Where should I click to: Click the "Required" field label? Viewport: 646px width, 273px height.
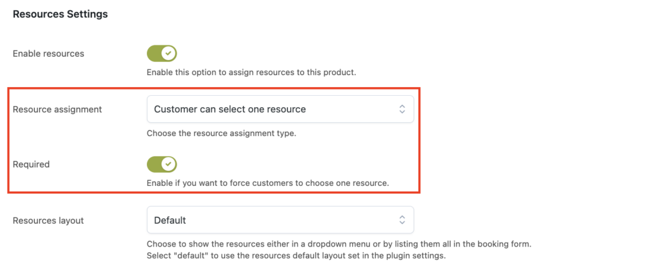pos(32,165)
